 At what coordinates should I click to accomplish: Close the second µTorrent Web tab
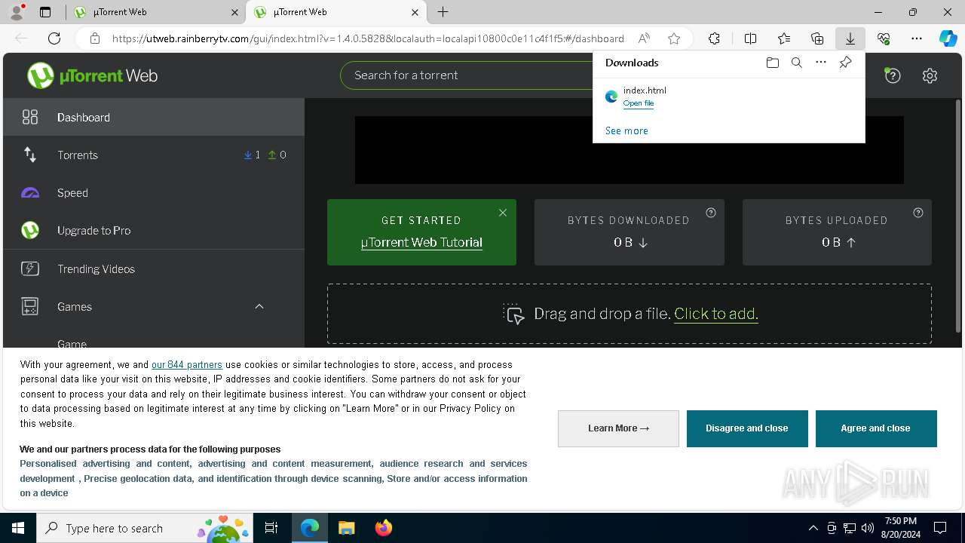pos(415,12)
